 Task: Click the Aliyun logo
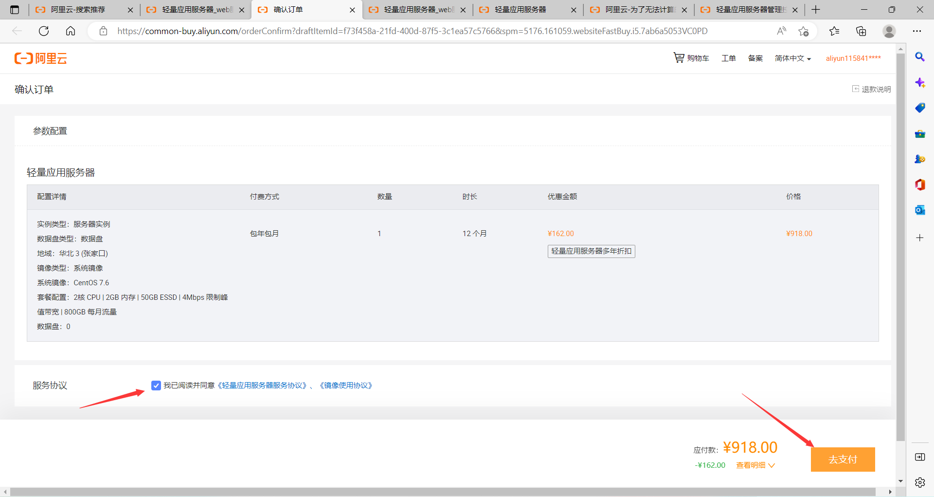pyautogui.click(x=41, y=58)
